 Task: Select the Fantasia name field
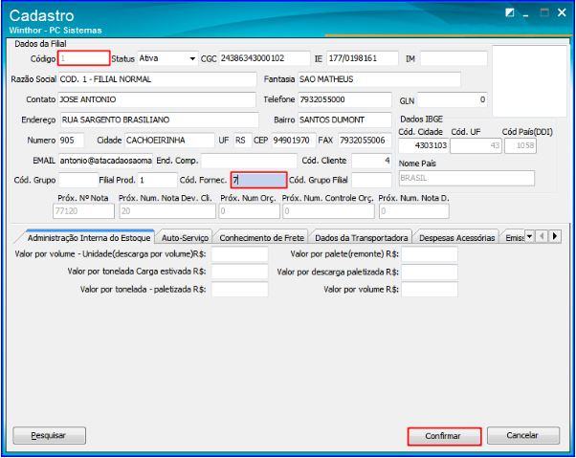click(x=378, y=78)
